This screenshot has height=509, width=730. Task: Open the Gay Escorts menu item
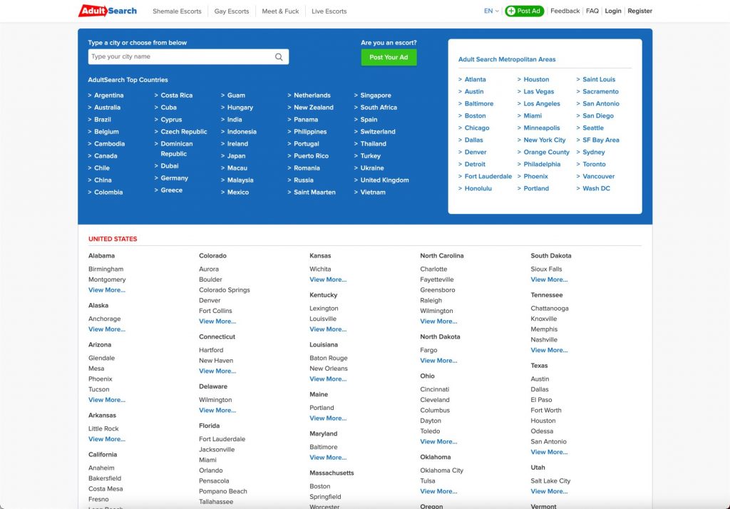[232, 11]
